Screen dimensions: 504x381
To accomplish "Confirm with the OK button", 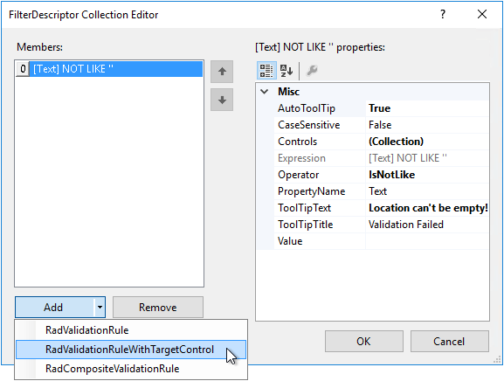I will [x=364, y=341].
